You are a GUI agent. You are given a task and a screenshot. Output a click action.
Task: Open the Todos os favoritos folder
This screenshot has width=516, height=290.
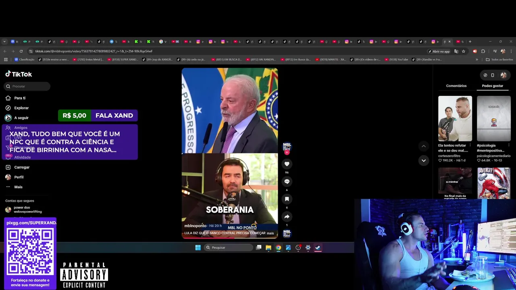coord(499,60)
